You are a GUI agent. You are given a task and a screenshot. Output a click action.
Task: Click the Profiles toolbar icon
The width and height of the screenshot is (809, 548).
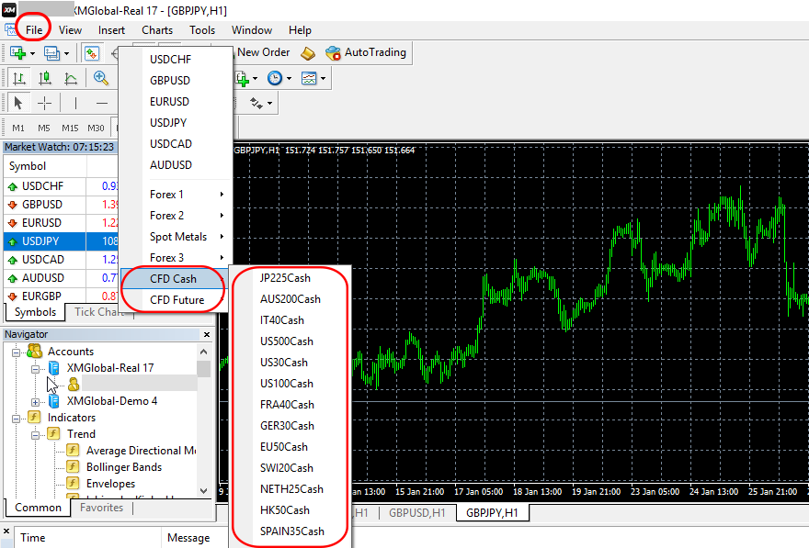[52, 53]
